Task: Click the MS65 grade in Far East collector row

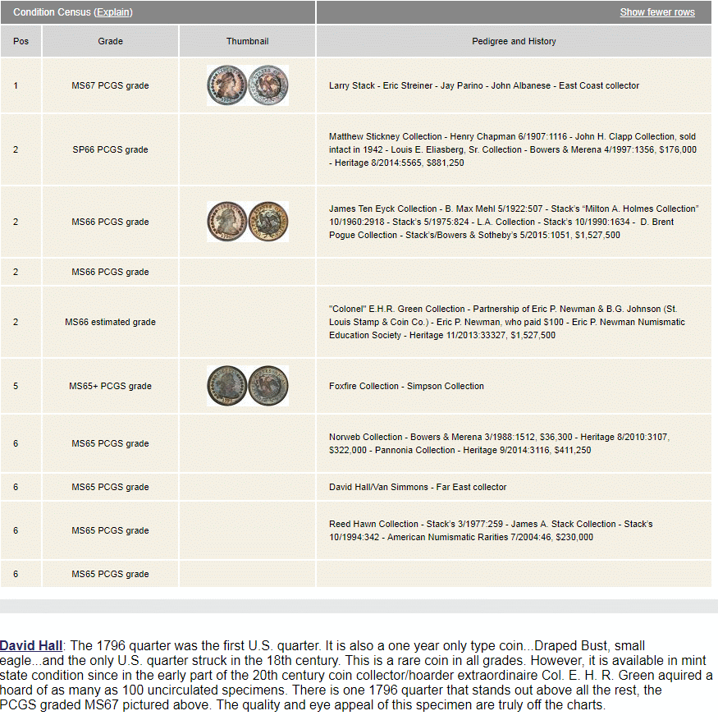Action: 110,487
